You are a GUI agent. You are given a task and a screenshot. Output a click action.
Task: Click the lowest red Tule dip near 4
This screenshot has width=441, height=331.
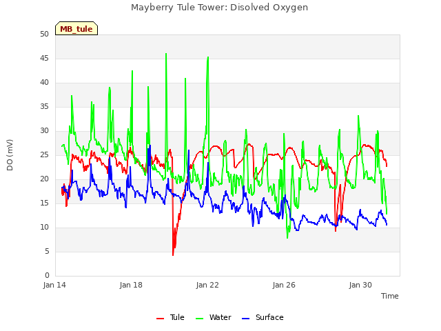point(173,254)
